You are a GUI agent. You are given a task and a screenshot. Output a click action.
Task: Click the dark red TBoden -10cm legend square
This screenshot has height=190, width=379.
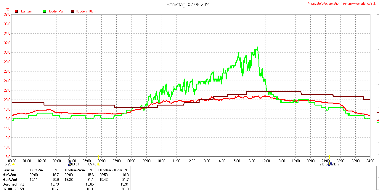(x=73, y=11)
